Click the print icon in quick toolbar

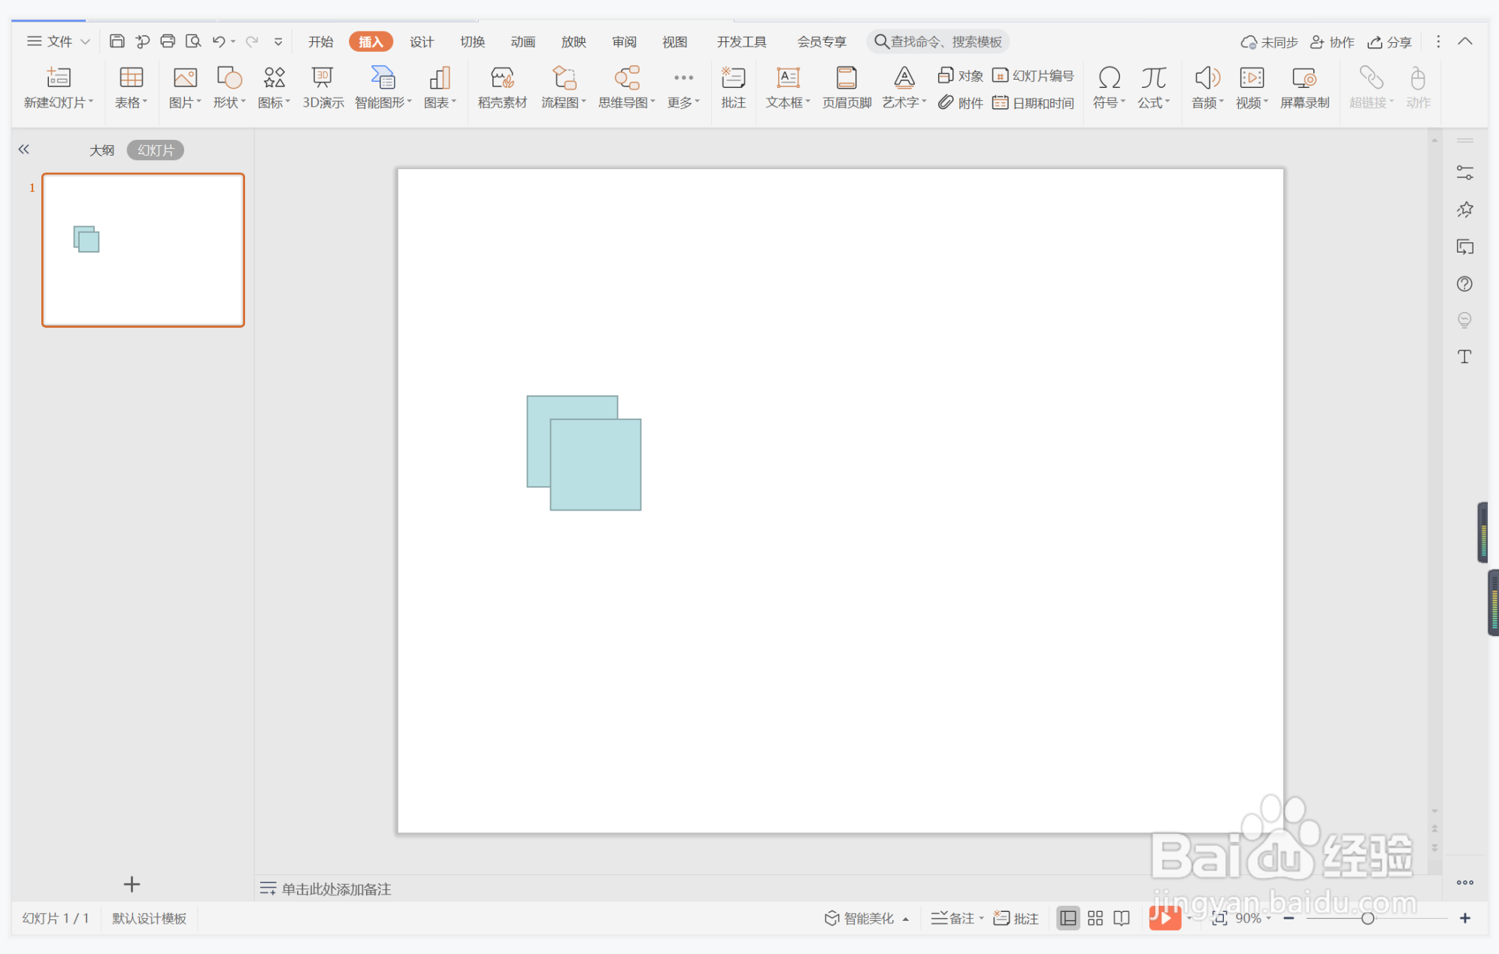pos(168,41)
